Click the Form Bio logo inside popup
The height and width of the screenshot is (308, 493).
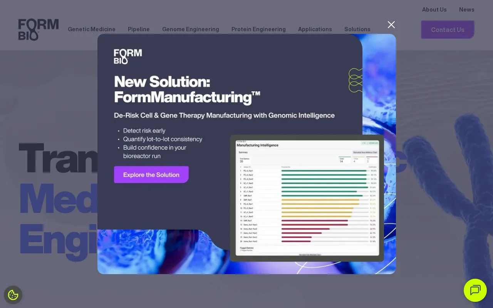(128, 56)
